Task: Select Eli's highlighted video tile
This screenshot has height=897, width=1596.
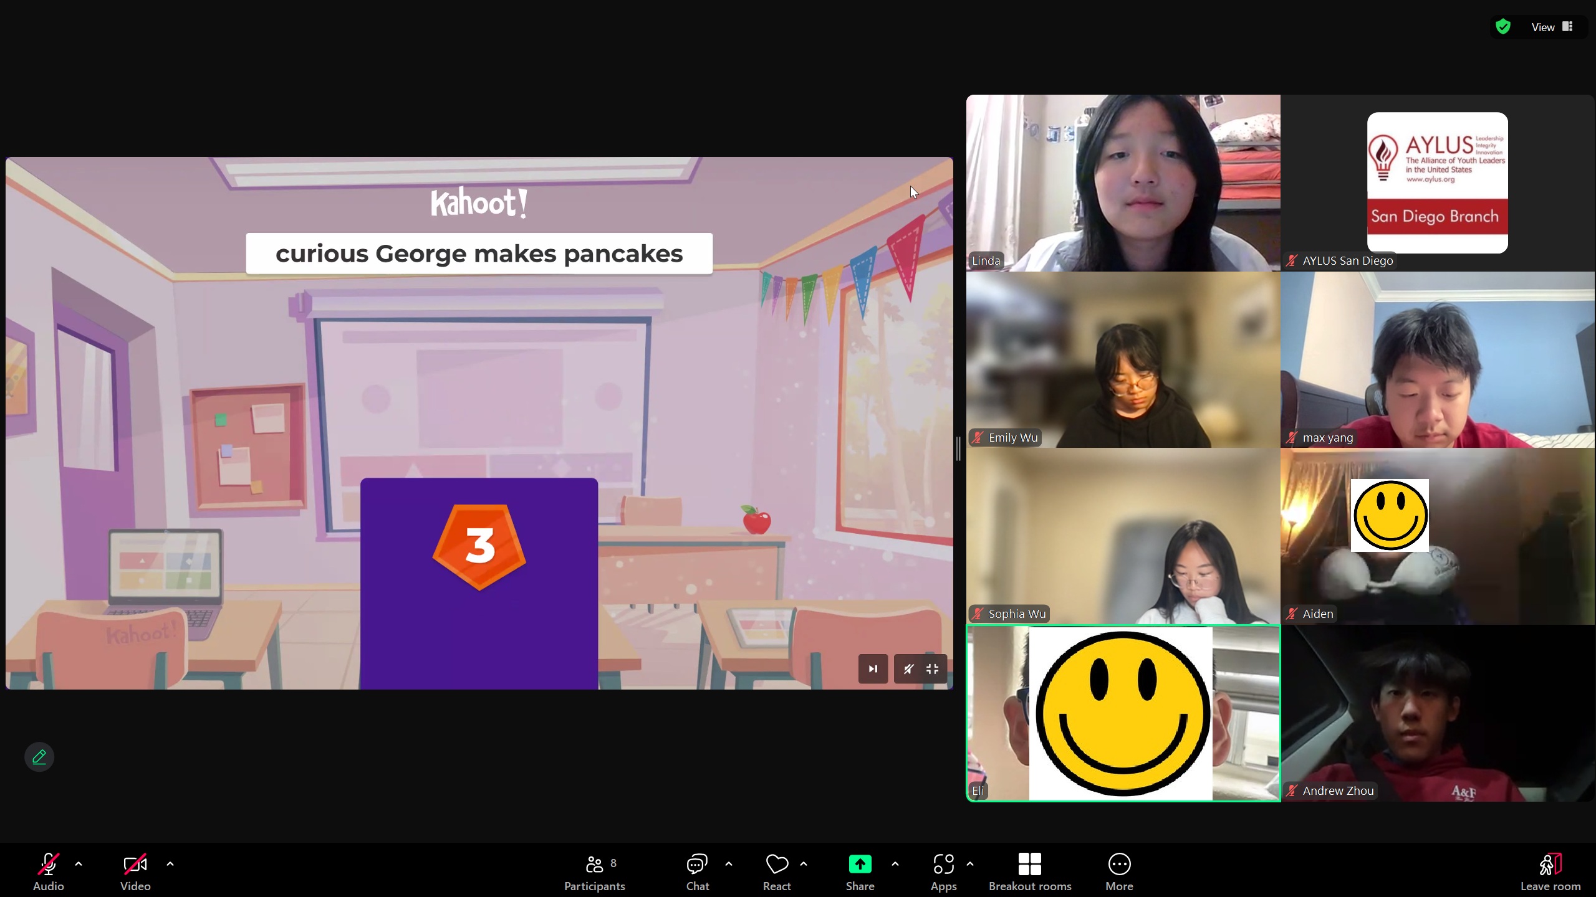Action: 1123,713
